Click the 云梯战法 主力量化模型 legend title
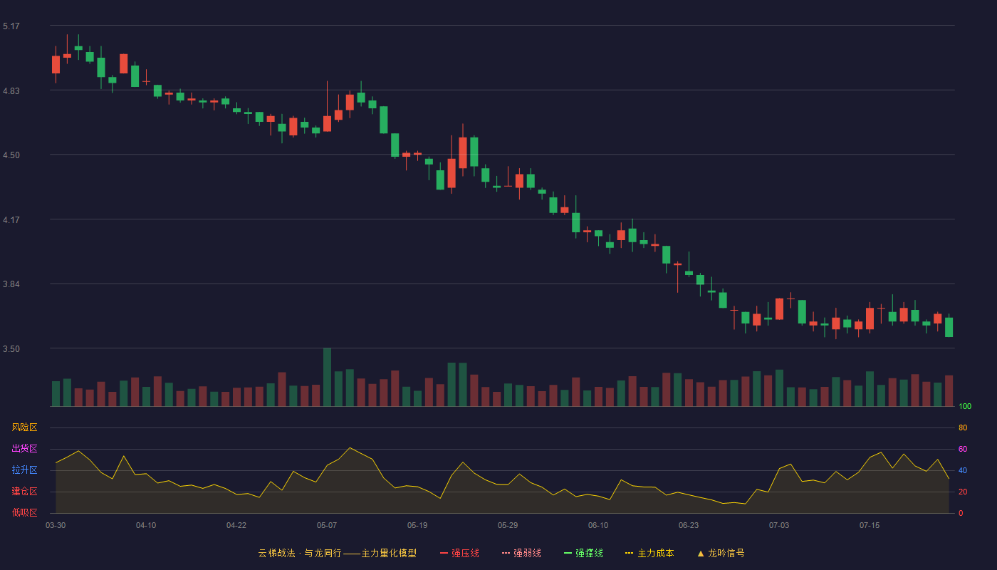Image resolution: width=997 pixels, height=570 pixels. click(338, 553)
